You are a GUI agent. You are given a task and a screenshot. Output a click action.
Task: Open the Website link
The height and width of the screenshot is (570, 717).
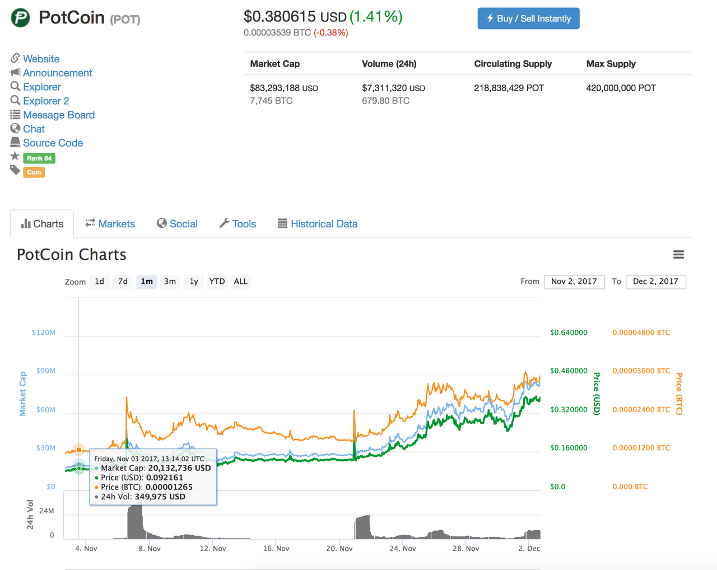pyautogui.click(x=41, y=59)
